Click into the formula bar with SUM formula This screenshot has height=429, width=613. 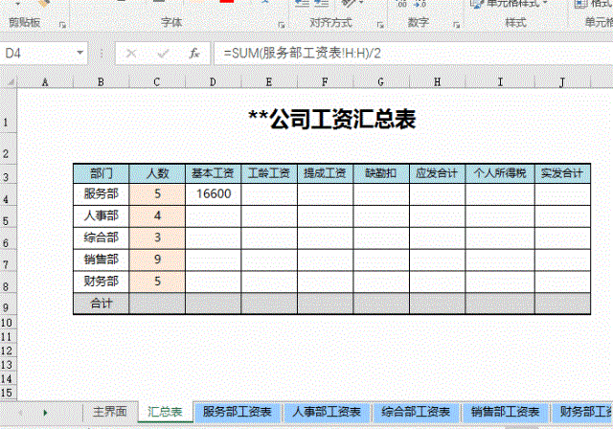(x=414, y=53)
